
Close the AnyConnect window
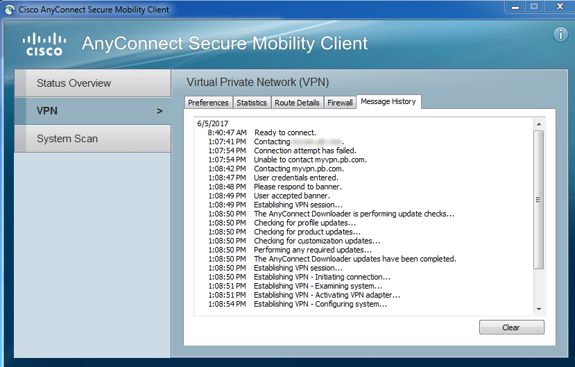tap(560, 7)
